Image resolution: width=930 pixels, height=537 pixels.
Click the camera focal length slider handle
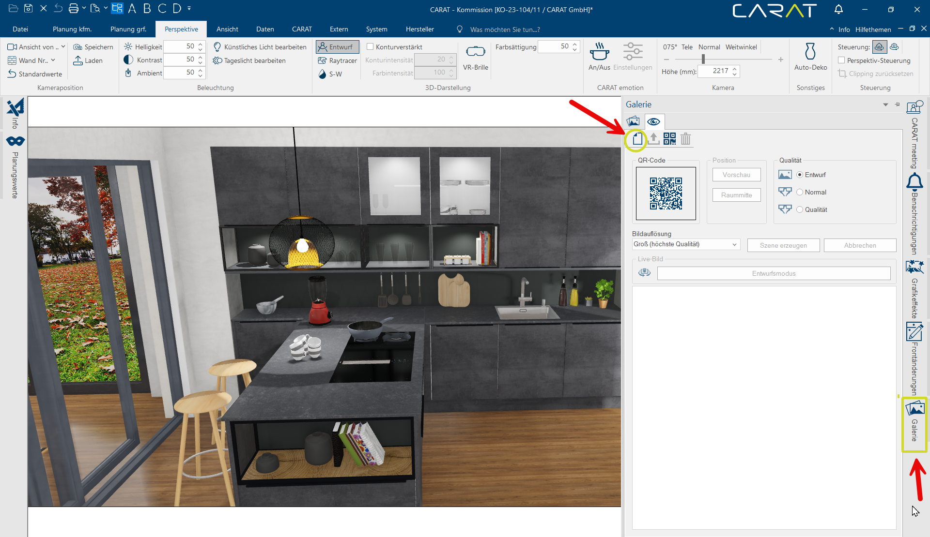(x=703, y=59)
